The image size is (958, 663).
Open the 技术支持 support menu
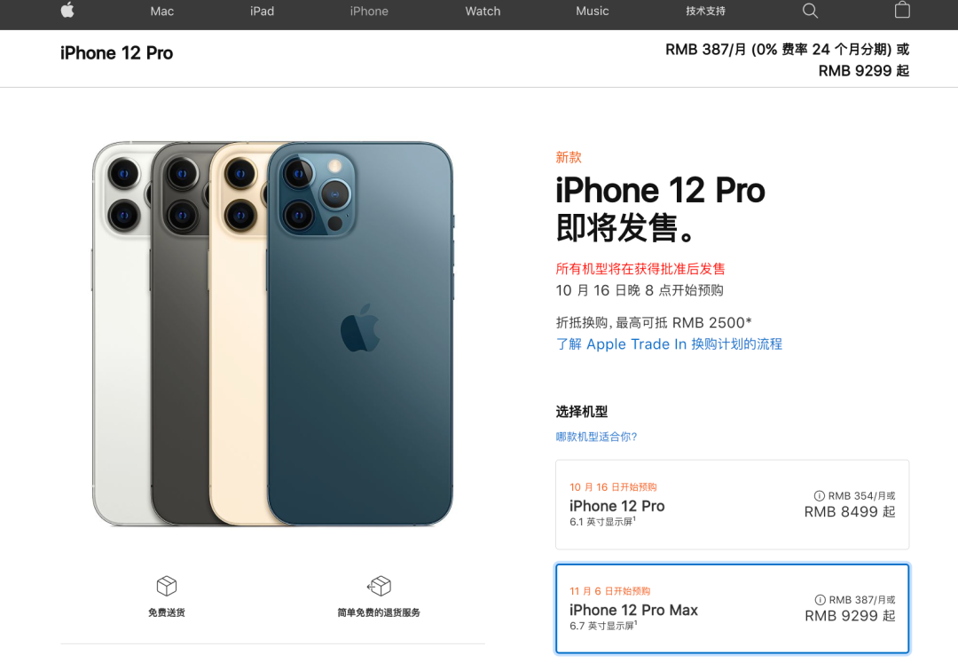point(705,11)
